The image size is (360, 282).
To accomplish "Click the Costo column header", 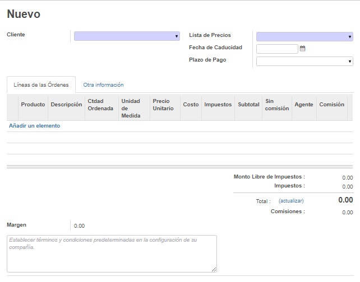I will (x=191, y=105).
